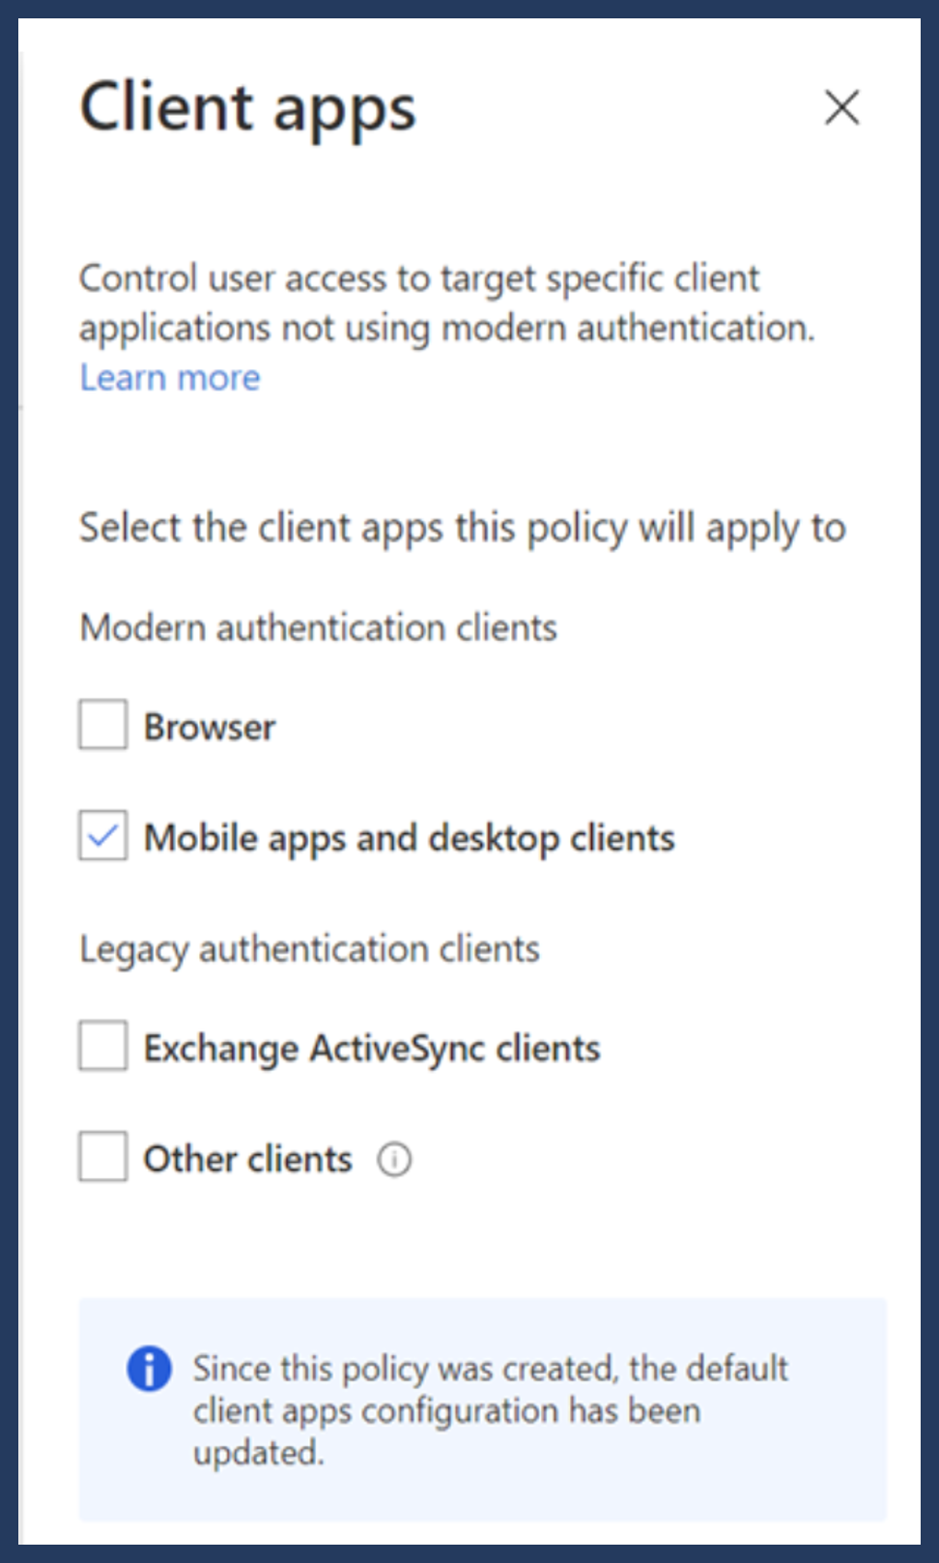
Task: Click the "Browser" label text
Action: pyautogui.click(x=210, y=727)
